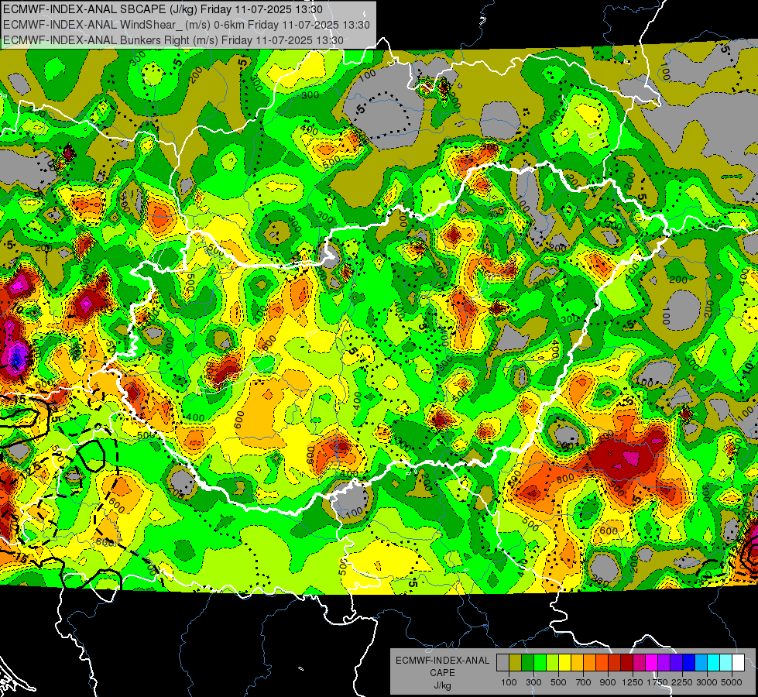The height and width of the screenshot is (697, 758).
Task: Click the legend value 5000
Action: (732, 682)
